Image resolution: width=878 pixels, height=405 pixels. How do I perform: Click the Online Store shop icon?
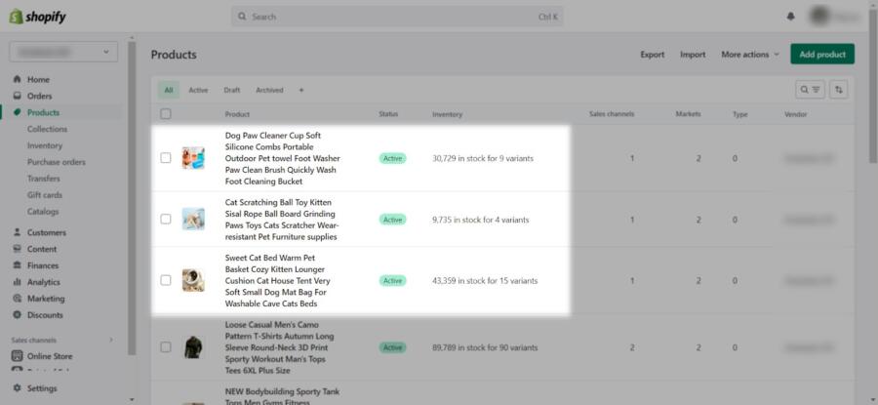[18, 356]
